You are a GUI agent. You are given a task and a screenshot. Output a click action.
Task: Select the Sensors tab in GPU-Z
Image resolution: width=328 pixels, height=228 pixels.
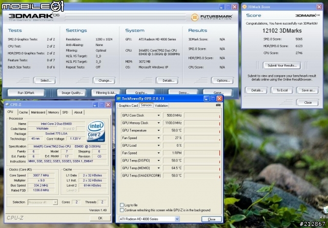(x=146, y=105)
